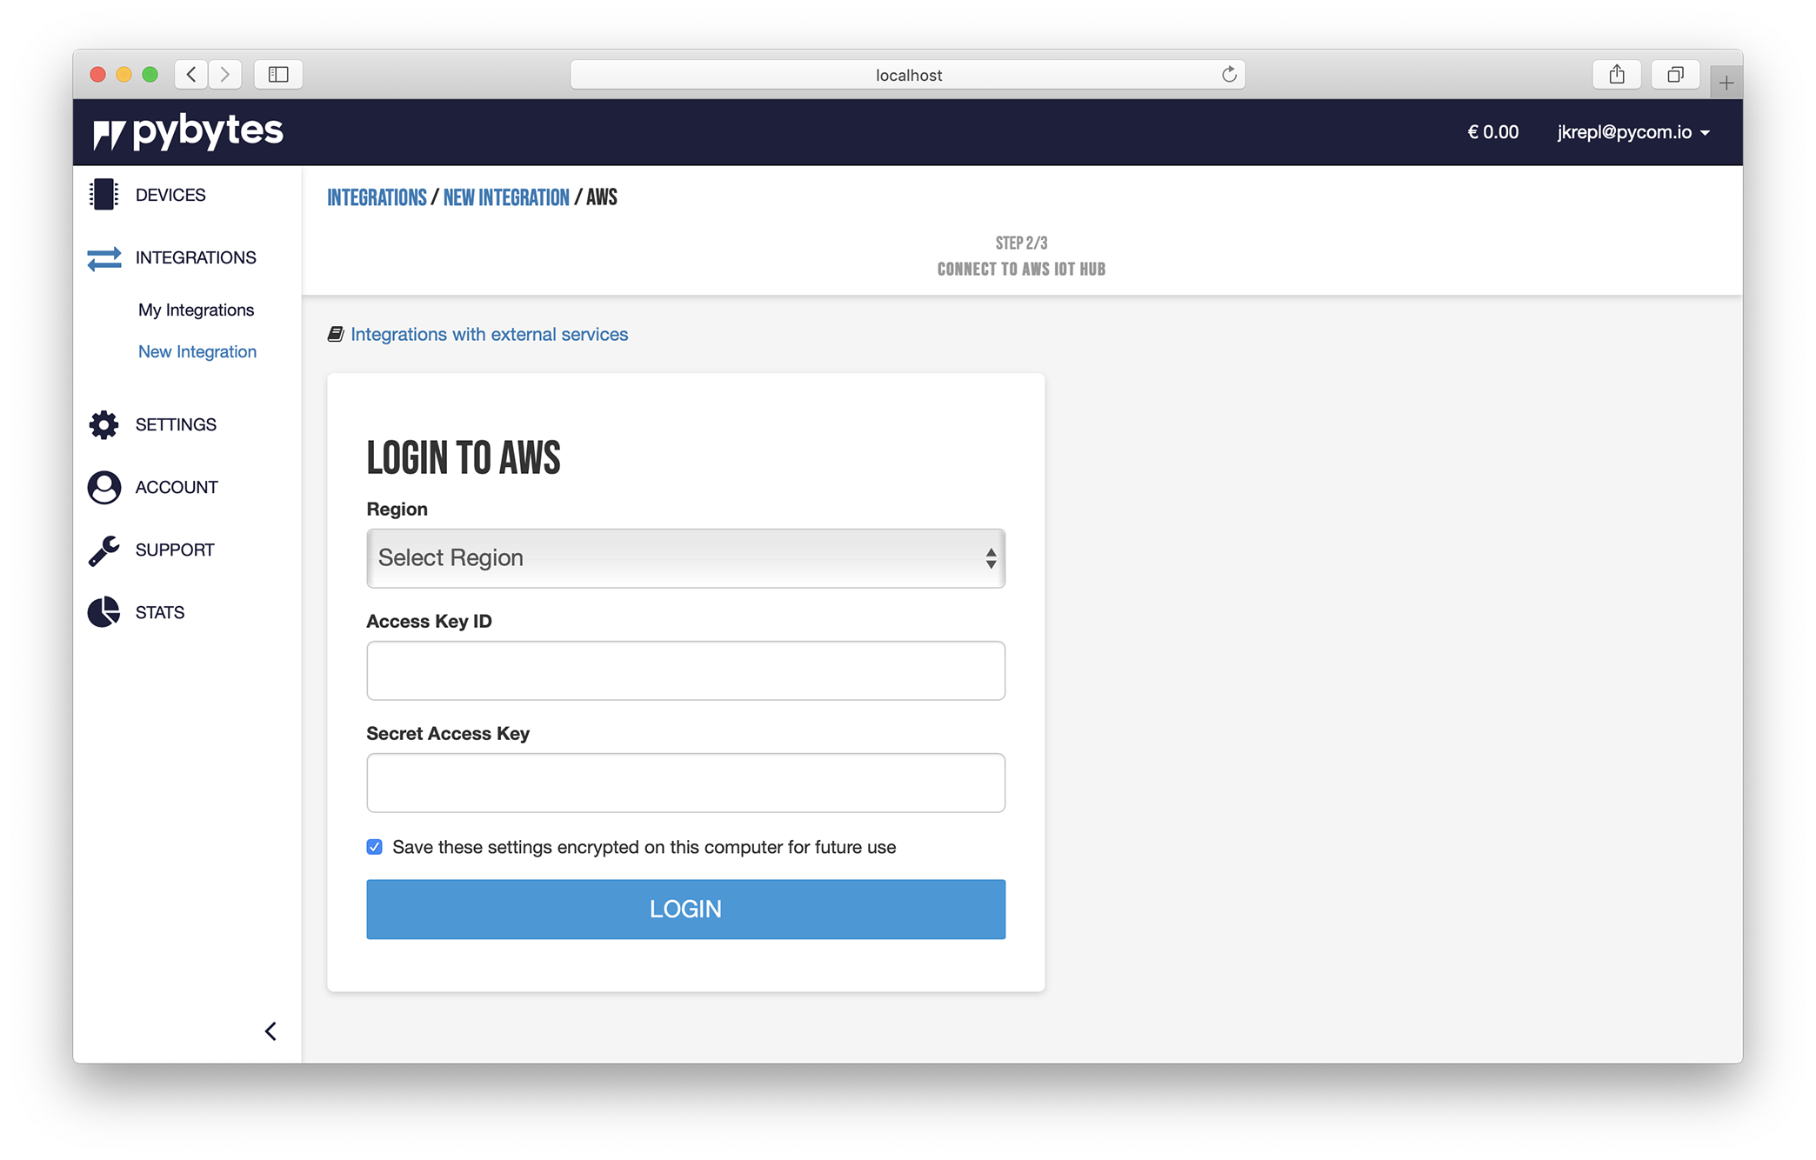
Task: Click the book icon beside external services link
Action: pos(337,333)
